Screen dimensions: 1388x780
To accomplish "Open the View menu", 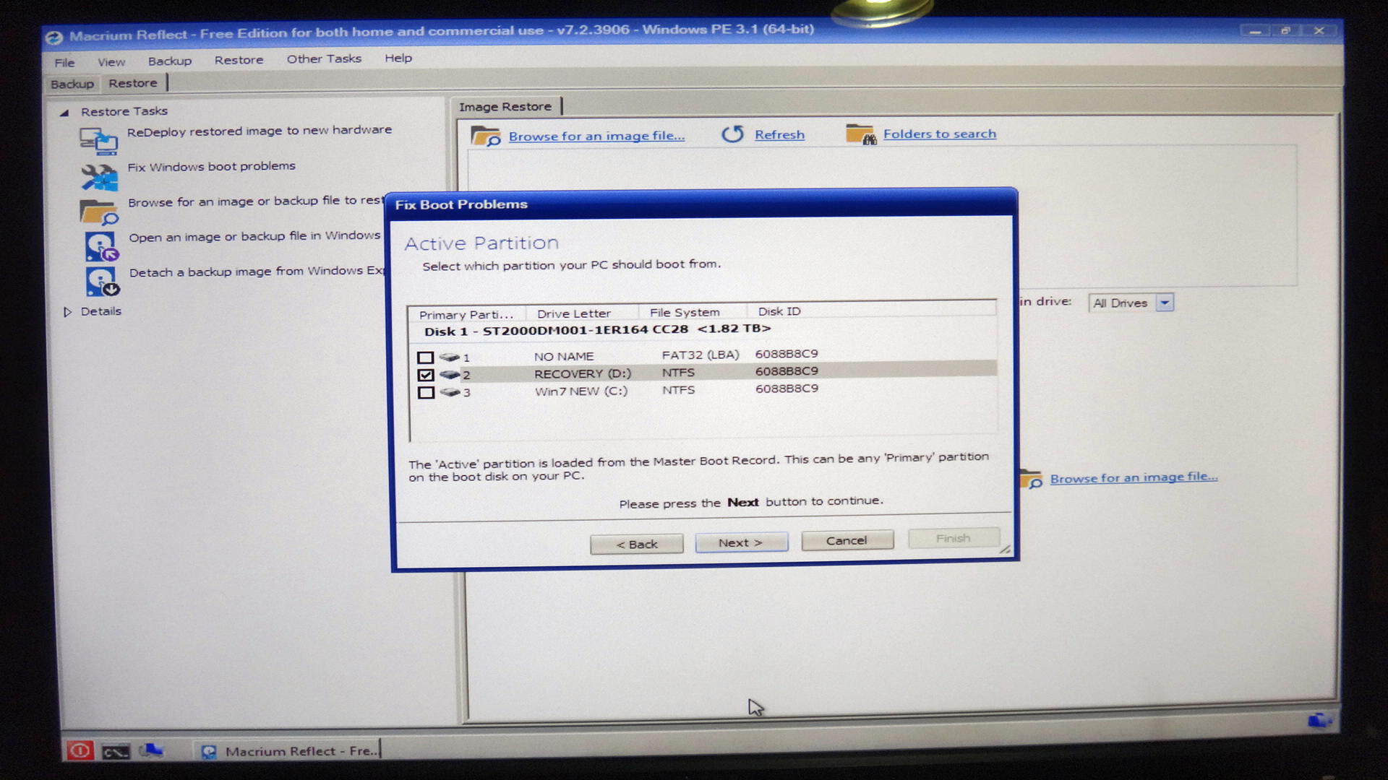I will (x=111, y=62).
